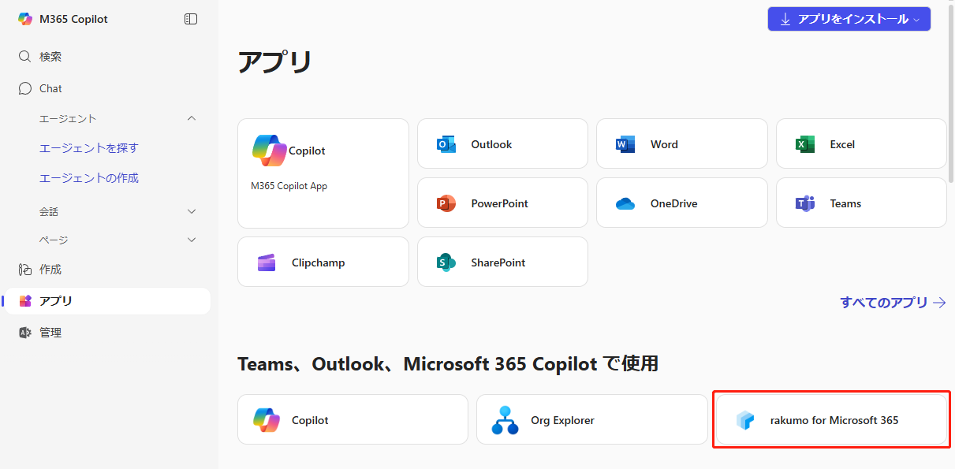Click the Clipchamp app icon
Viewport: 955px width, 469px height.
click(267, 262)
